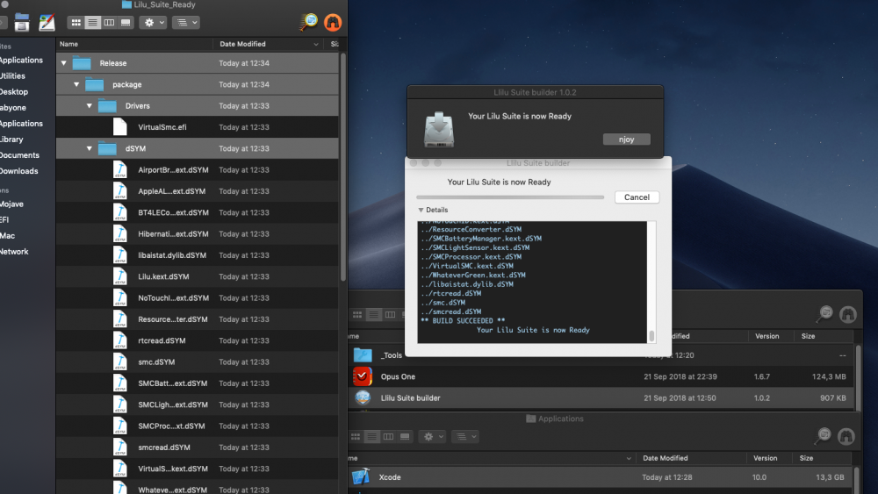This screenshot has height=494, width=878.
Task: Select Xcode app icon
Action: 361,476
